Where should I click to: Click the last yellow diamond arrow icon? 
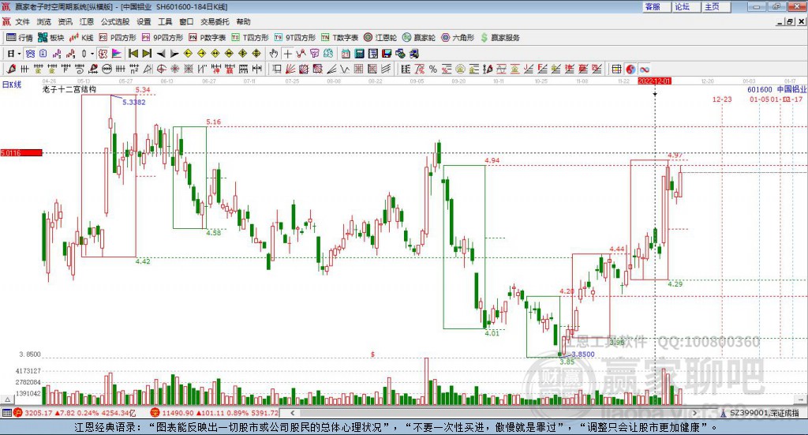point(256,54)
